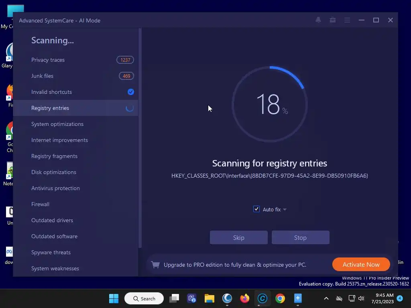Click the Scanning... header text
Viewport: 411px width, 308px height.
click(53, 41)
